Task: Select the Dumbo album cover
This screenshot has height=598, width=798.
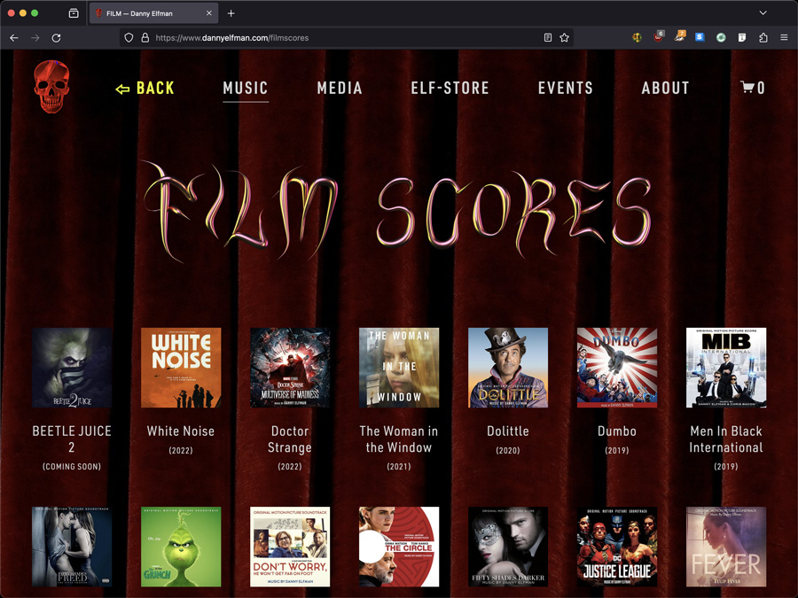Action: pyautogui.click(x=616, y=368)
